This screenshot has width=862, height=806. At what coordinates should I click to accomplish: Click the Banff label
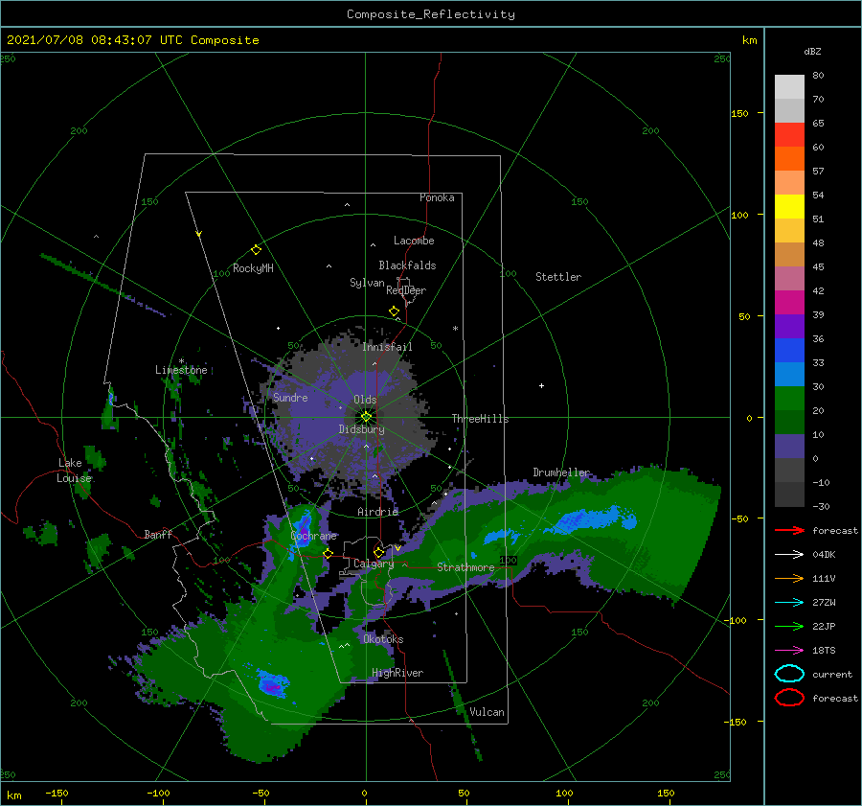[158, 534]
